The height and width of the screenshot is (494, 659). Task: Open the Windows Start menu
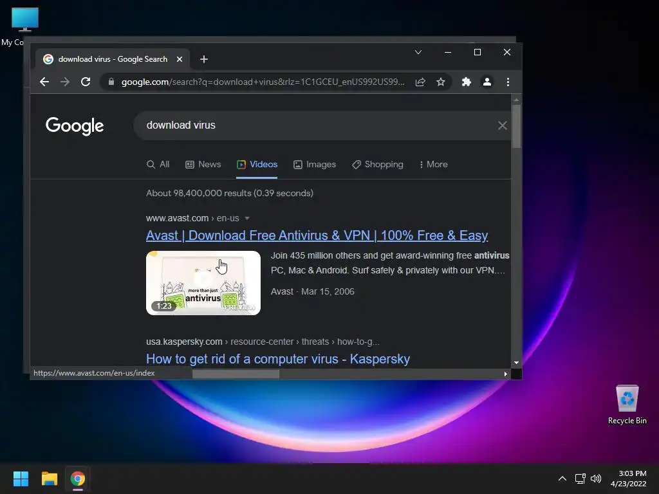21,479
